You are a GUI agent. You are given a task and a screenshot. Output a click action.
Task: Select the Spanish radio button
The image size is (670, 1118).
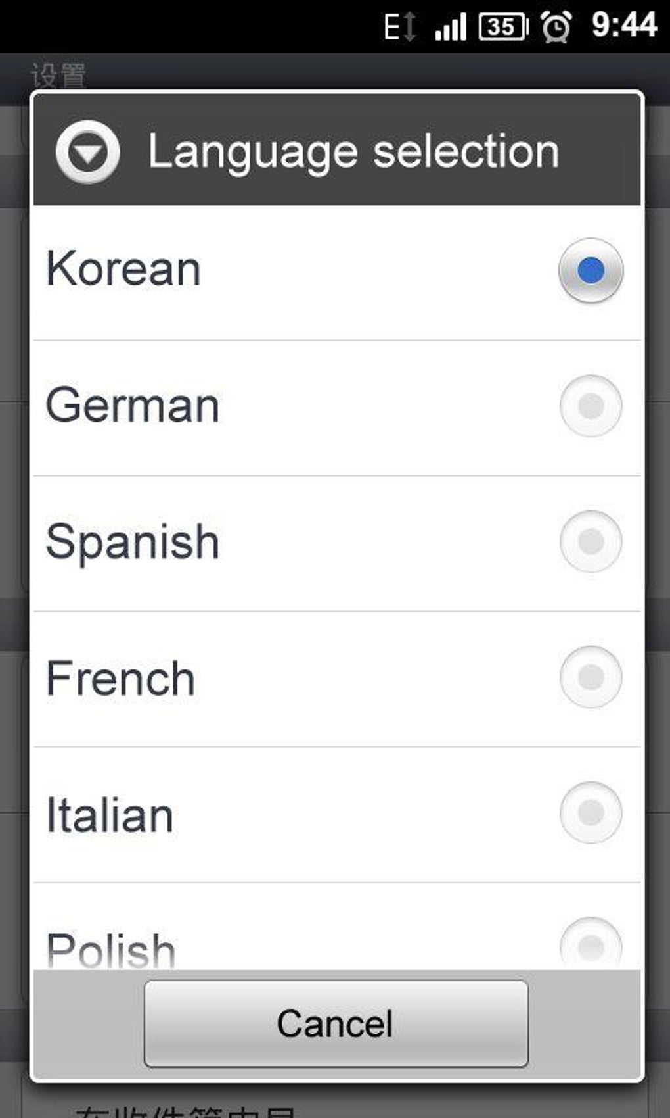click(x=591, y=541)
